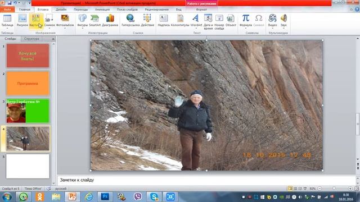
Task: Click the zoom slider handle
Action: tap(334, 189)
